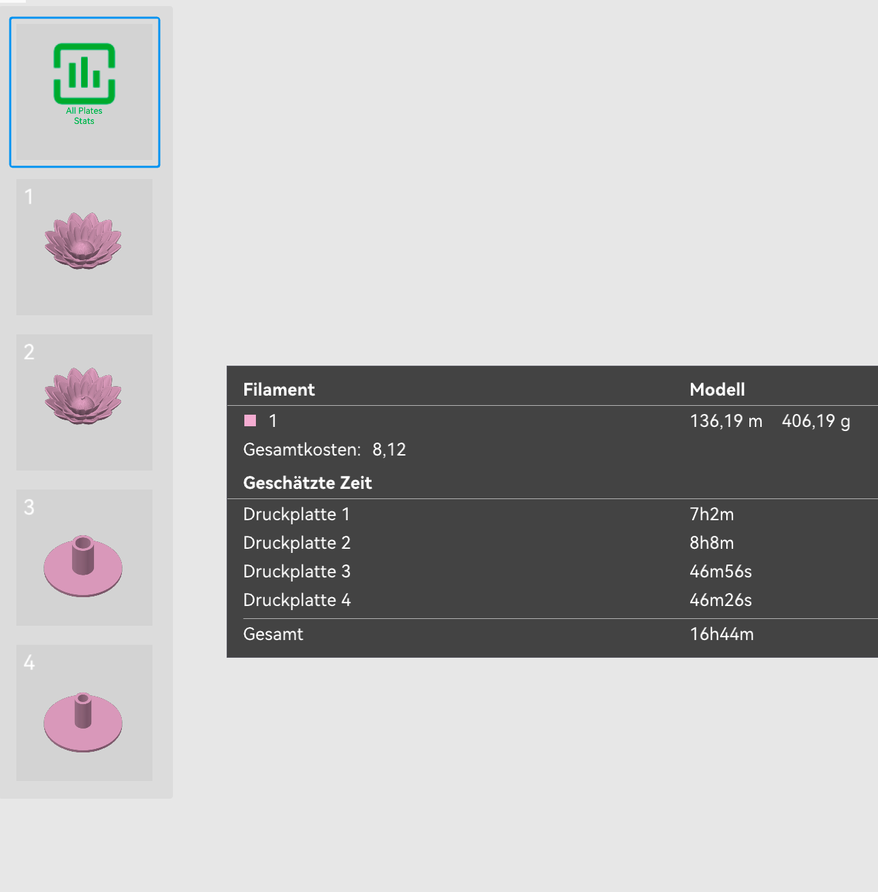This screenshot has height=892, width=878.
Task: Click the Druckplatte 2 row label
Action: point(297,543)
